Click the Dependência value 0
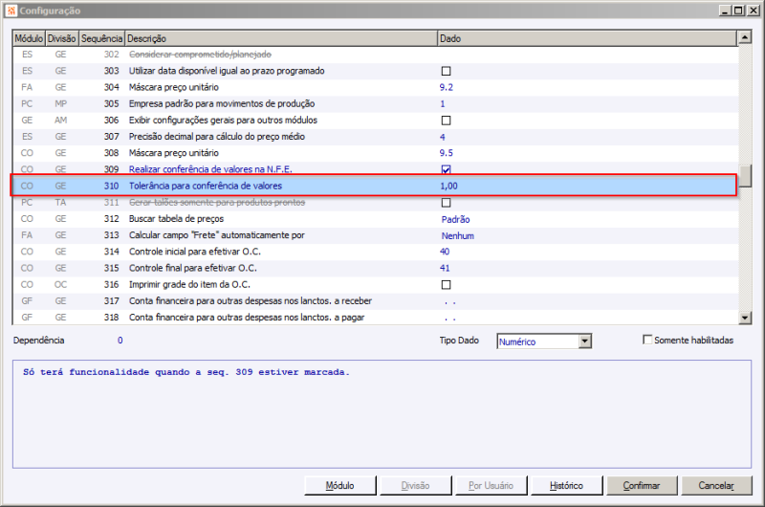Image resolution: width=765 pixels, height=507 pixels. pos(120,341)
